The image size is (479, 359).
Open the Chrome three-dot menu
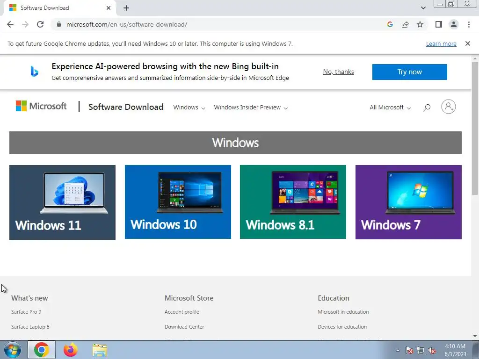[x=469, y=24]
